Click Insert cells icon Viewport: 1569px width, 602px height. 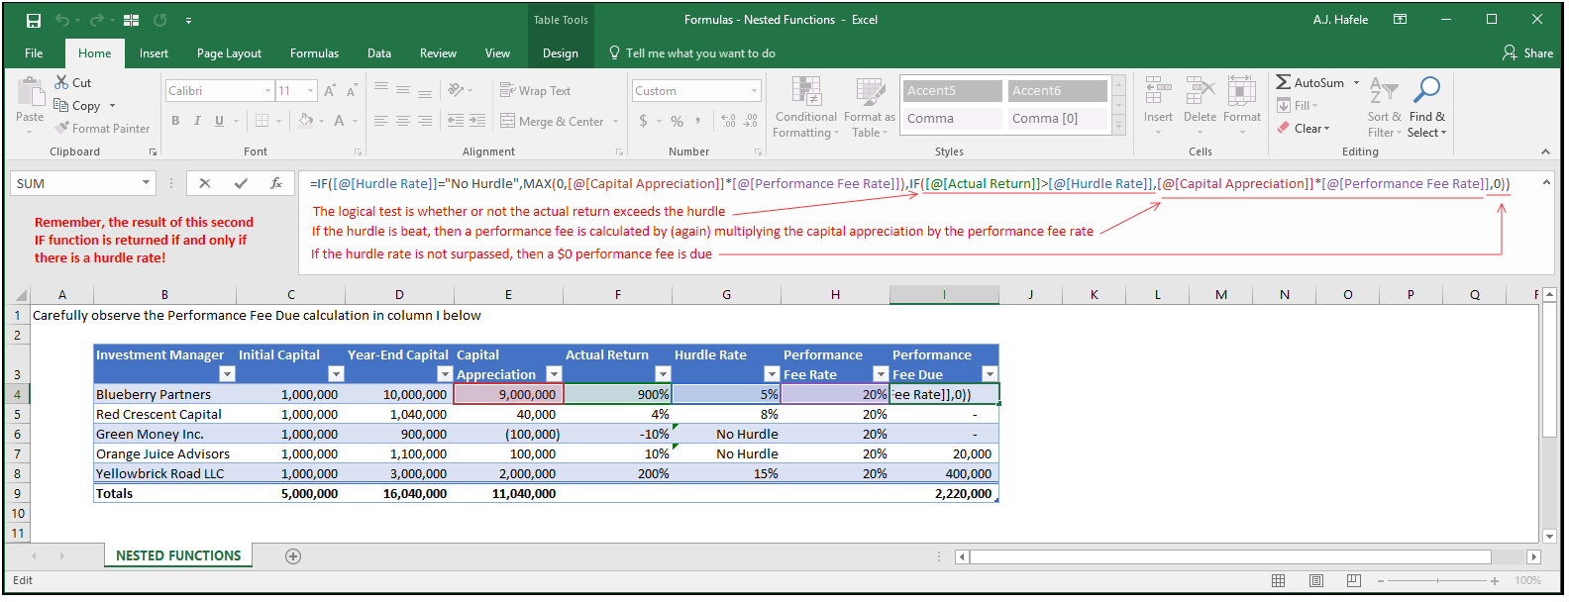1158,91
